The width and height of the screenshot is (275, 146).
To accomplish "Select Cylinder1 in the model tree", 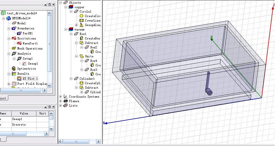I will point(87,79).
